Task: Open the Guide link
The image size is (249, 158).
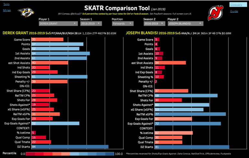Action: (x=234, y=11)
